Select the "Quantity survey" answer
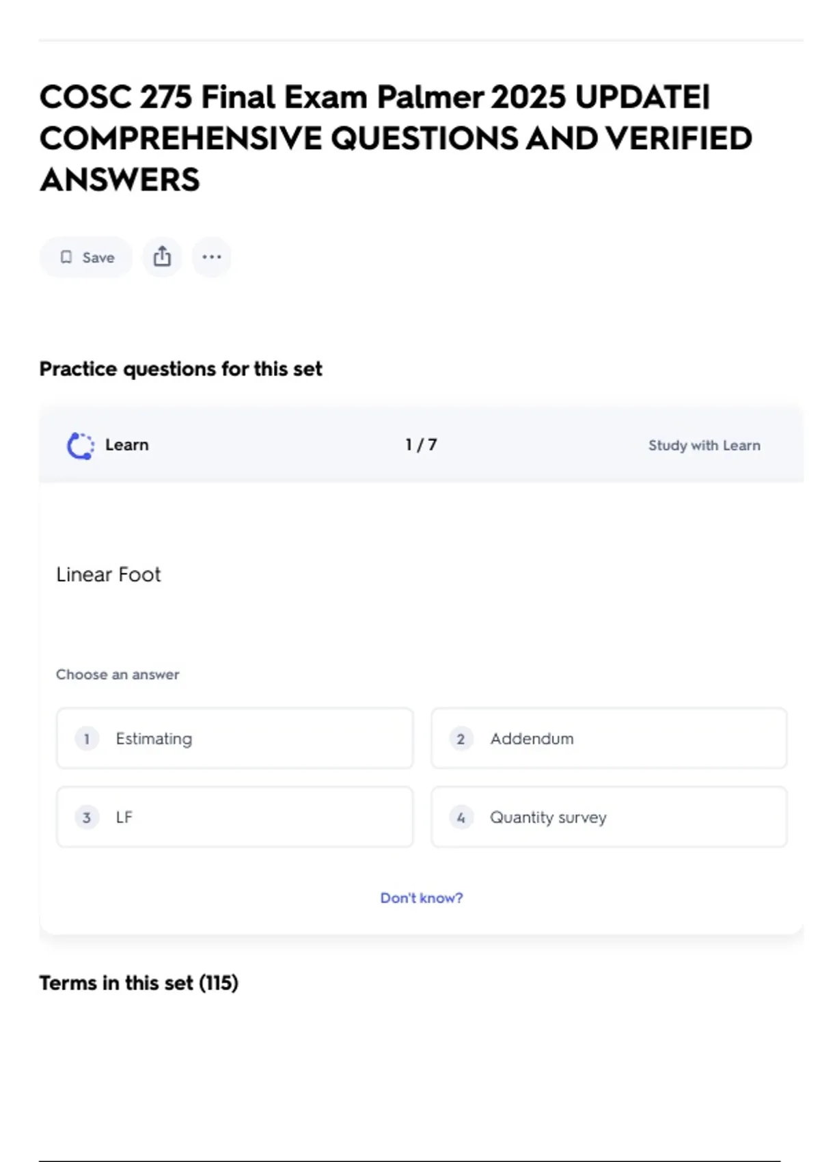820x1162 pixels. (x=608, y=818)
